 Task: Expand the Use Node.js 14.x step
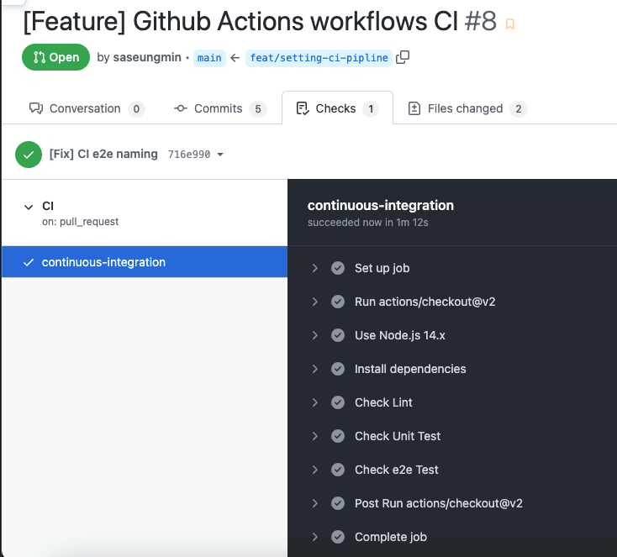point(314,335)
